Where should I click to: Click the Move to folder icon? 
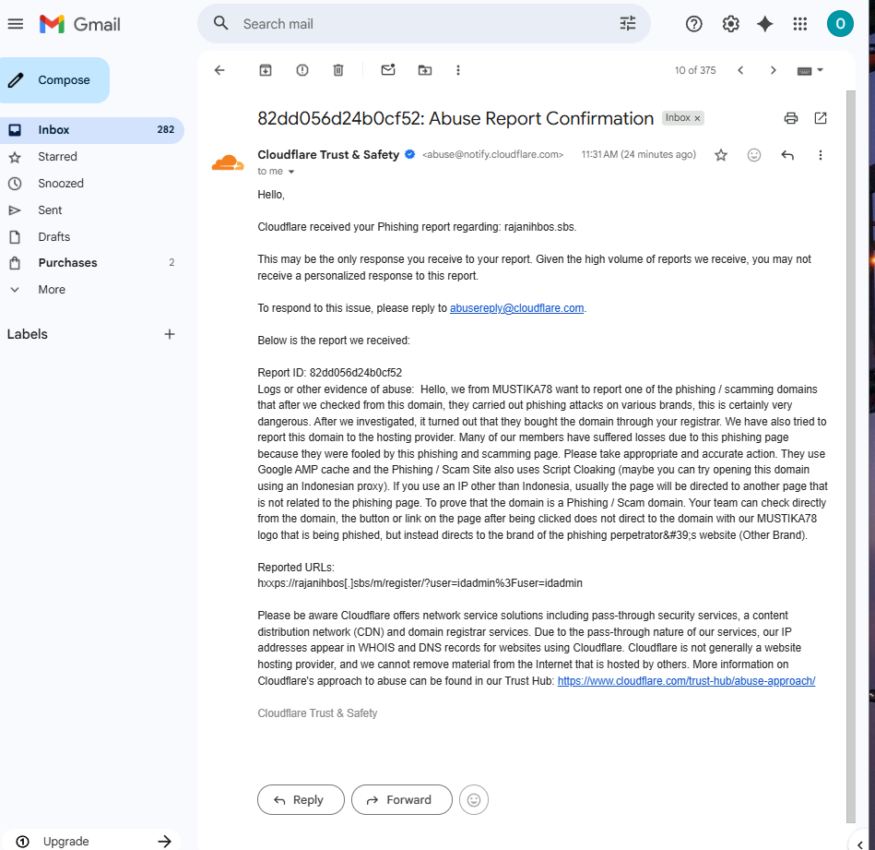coord(425,70)
